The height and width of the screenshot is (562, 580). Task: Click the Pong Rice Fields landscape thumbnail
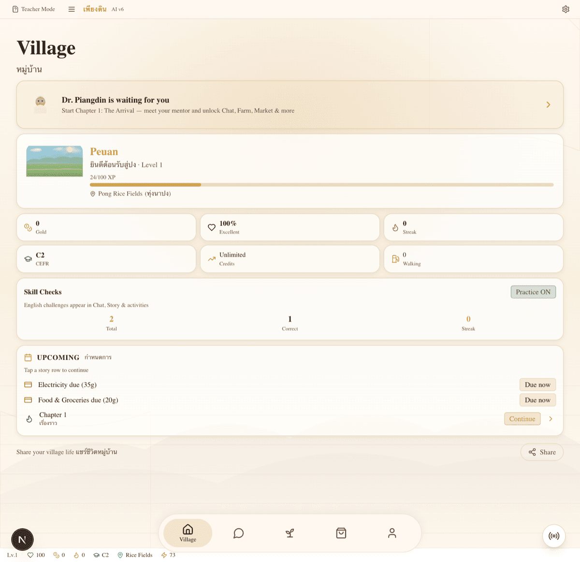[x=54, y=161]
